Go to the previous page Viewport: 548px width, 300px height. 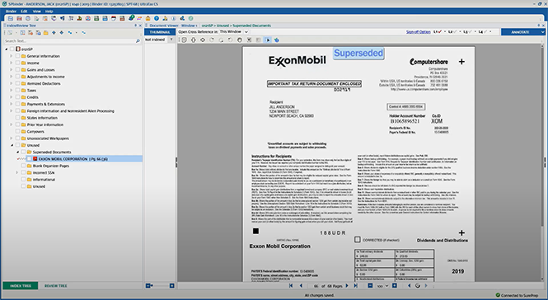(301, 286)
